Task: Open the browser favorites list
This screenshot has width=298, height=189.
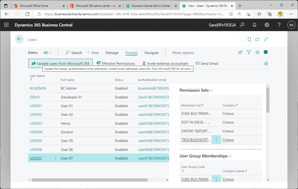Action: click(x=259, y=14)
